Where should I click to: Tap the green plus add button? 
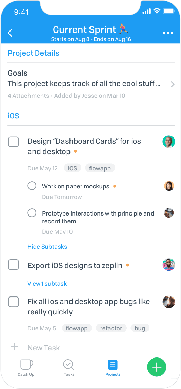(x=157, y=367)
